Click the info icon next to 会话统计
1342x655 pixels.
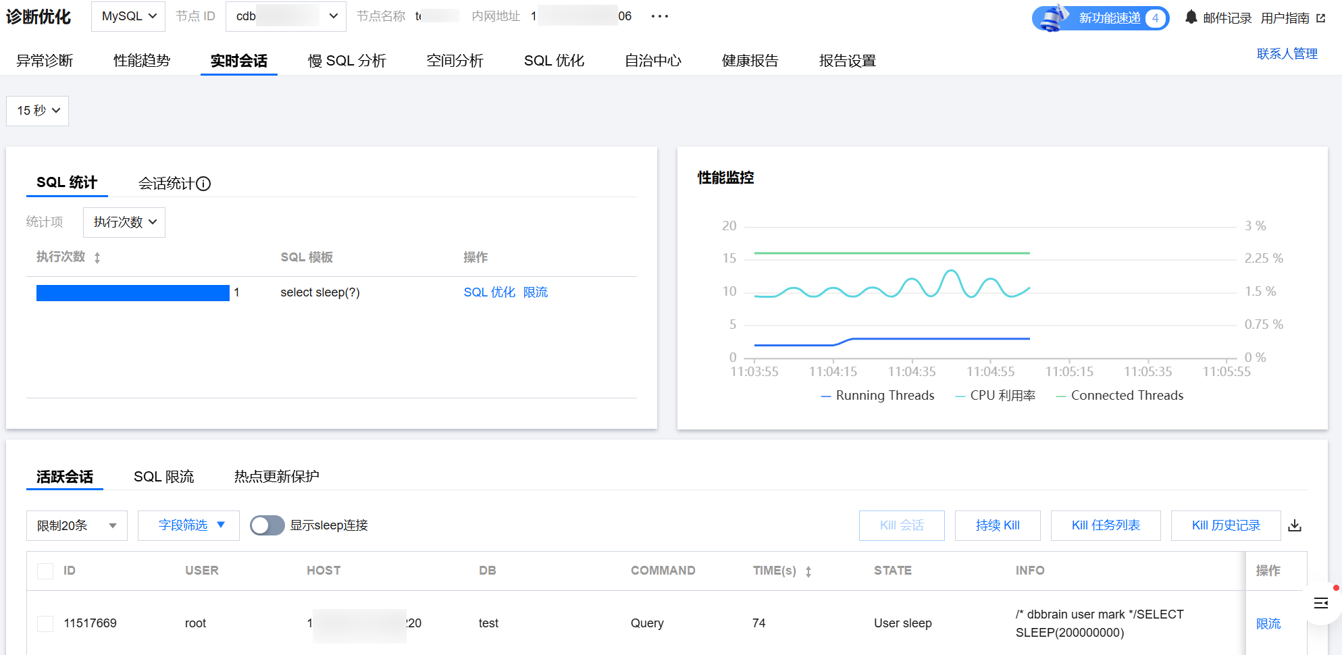(203, 184)
